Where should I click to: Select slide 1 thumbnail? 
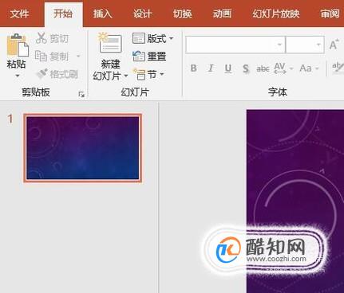(82, 148)
